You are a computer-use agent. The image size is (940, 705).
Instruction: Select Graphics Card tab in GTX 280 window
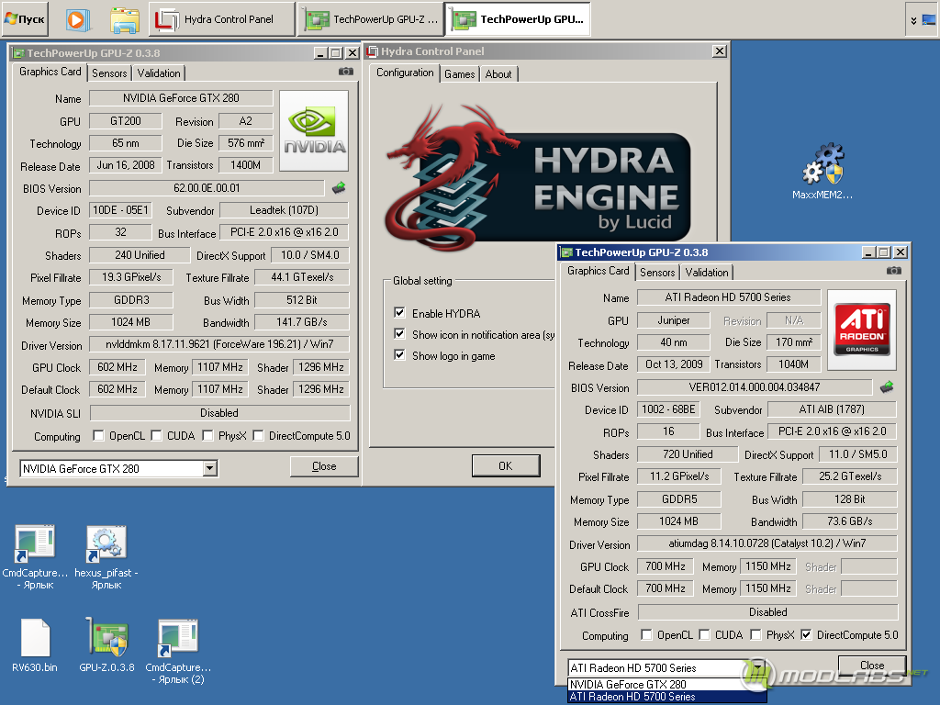tap(50, 72)
